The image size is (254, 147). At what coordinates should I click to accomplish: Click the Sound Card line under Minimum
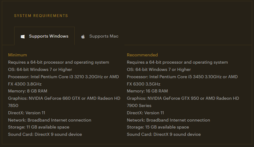[x=45, y=134]
